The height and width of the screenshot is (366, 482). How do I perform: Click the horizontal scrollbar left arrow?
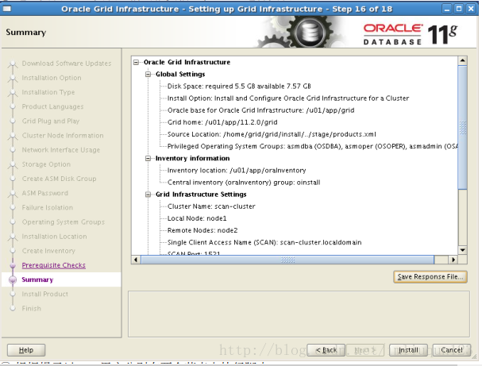(136, 260)
